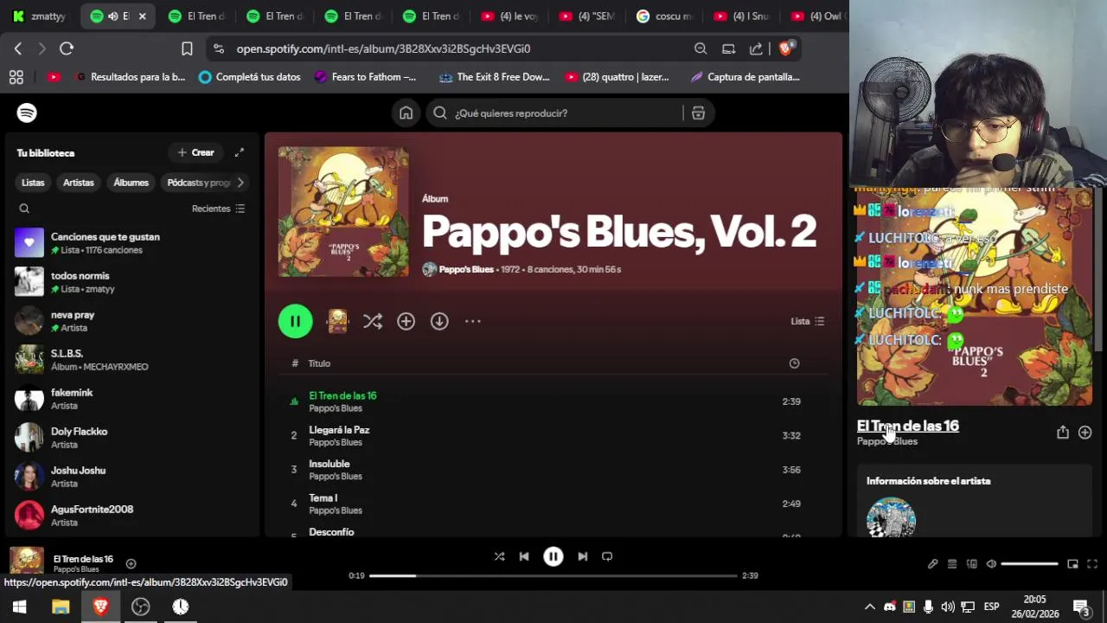The width and height of the screenshot is (1107, 623).
Task: Toggle album shuffle next to green pause button
Action: click(x=373, y=321)
